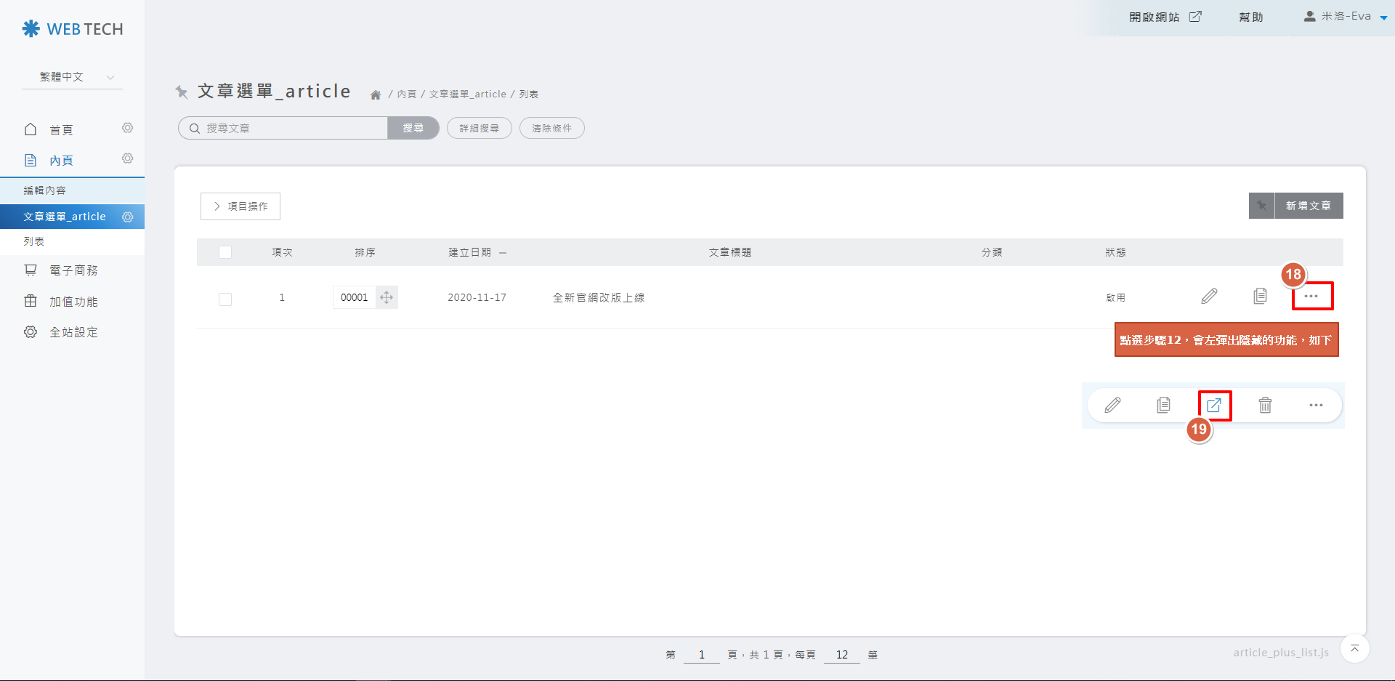Select 全站設定 in the sidebar

point(73,332)
